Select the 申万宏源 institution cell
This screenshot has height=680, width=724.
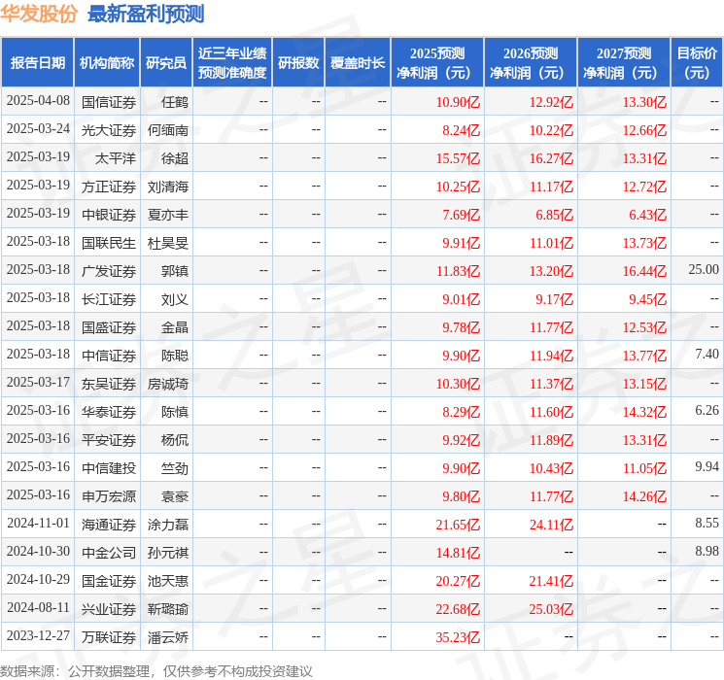(109, 496)
